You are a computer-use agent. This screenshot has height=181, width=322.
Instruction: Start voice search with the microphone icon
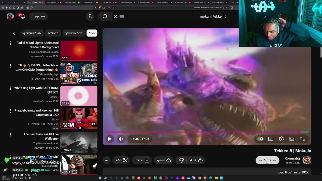point(90,16)
